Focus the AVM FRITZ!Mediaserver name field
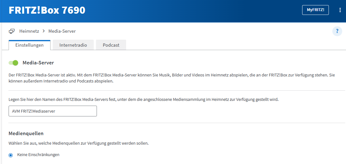 pos(53,111)
